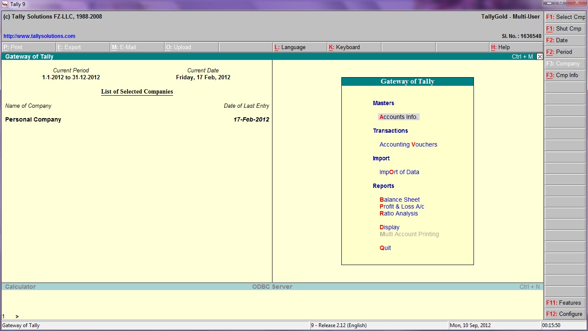Image resolution: width=588 pixels, height=331 pixels.
Task: Select Import of Data
Action: click(399, 172)
